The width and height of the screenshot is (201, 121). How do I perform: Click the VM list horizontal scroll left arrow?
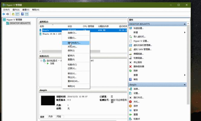point(40,51)
